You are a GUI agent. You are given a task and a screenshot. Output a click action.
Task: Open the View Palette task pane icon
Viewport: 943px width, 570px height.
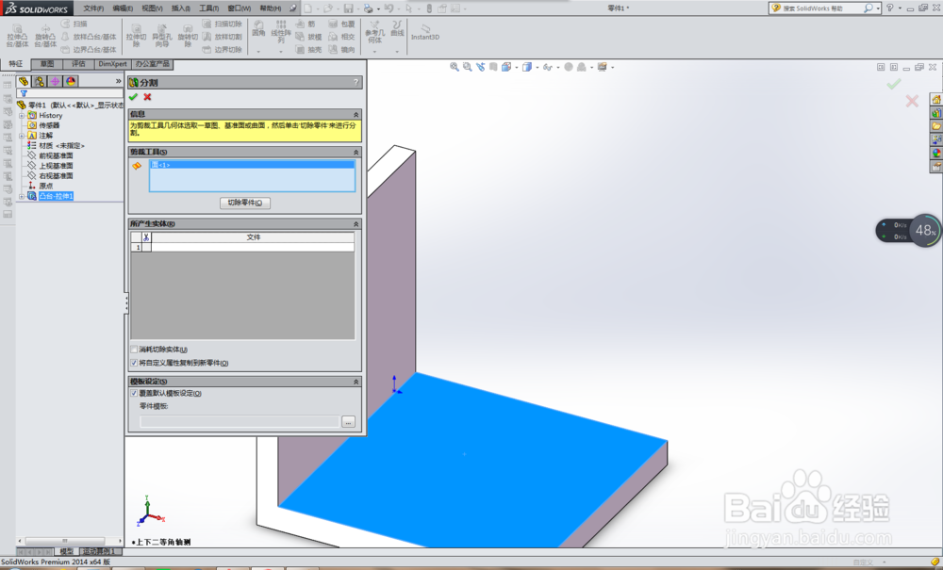tap(936, 139)
